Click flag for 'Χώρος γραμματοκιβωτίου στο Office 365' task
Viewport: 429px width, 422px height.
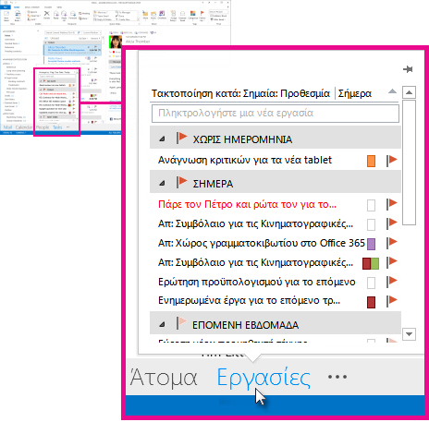pos(392,243)
